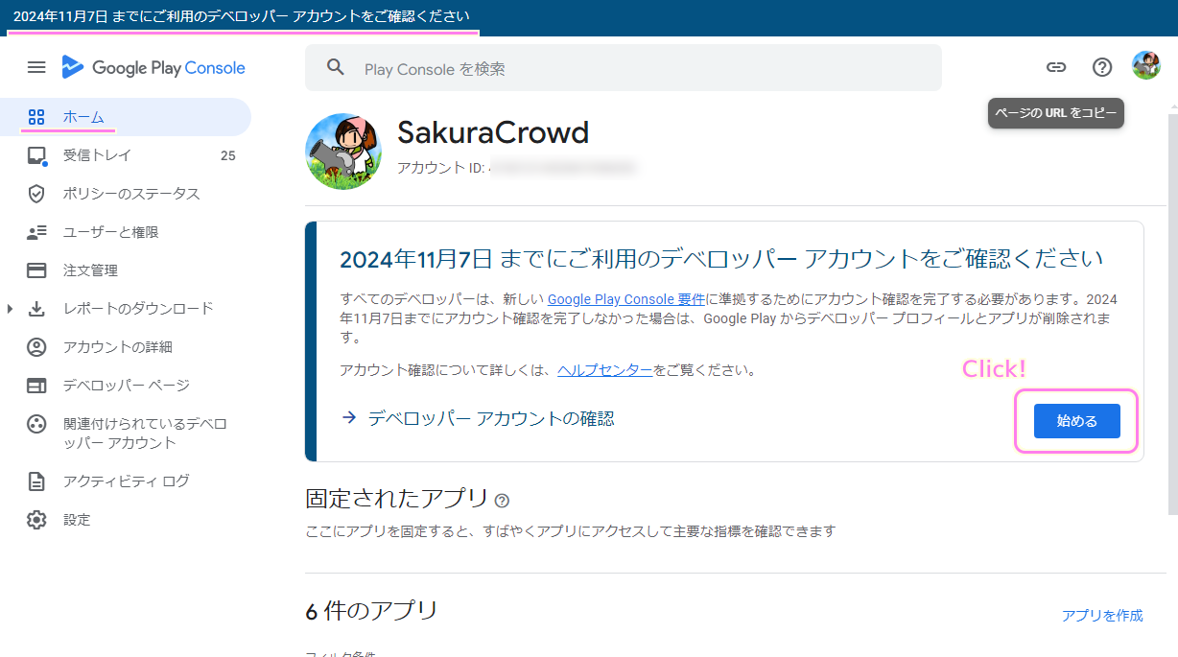
Task: Click the search magnifier icon
Action: (x=336, y=67)
